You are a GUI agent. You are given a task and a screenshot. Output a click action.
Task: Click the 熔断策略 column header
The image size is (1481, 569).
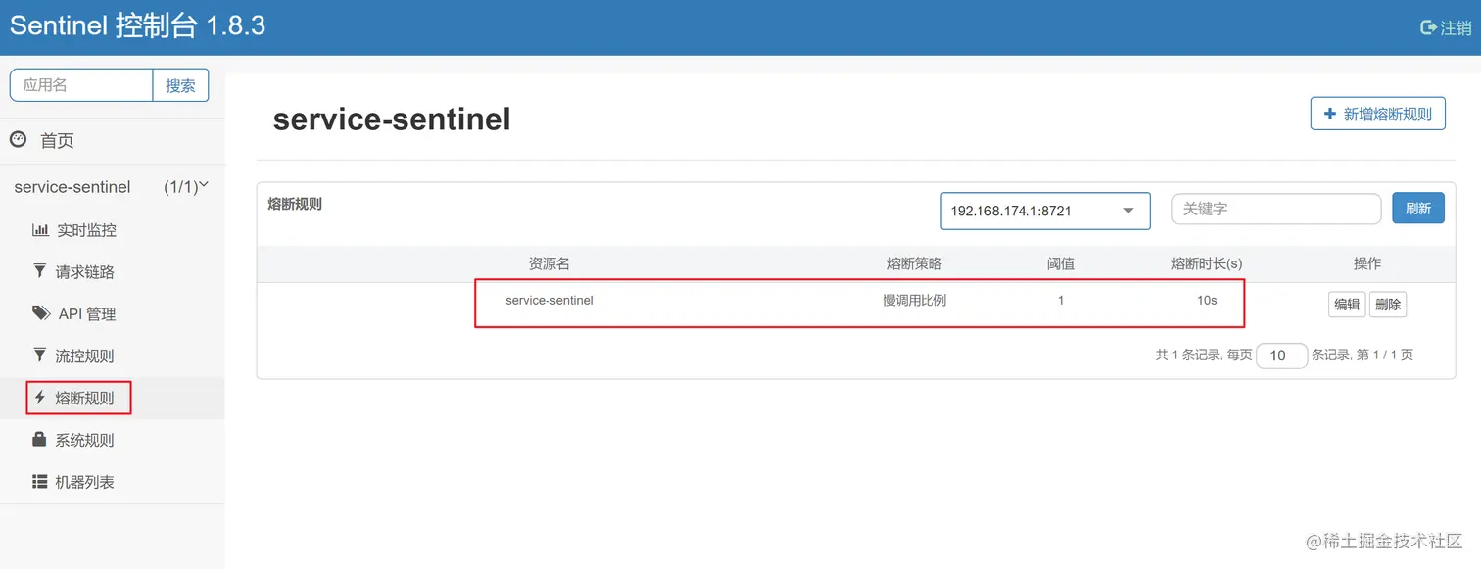click(x=915, y=264)
